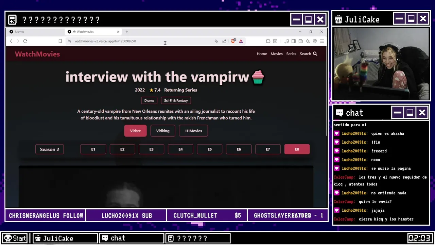Open site settings icon in address bar

(x=69, y=41)
